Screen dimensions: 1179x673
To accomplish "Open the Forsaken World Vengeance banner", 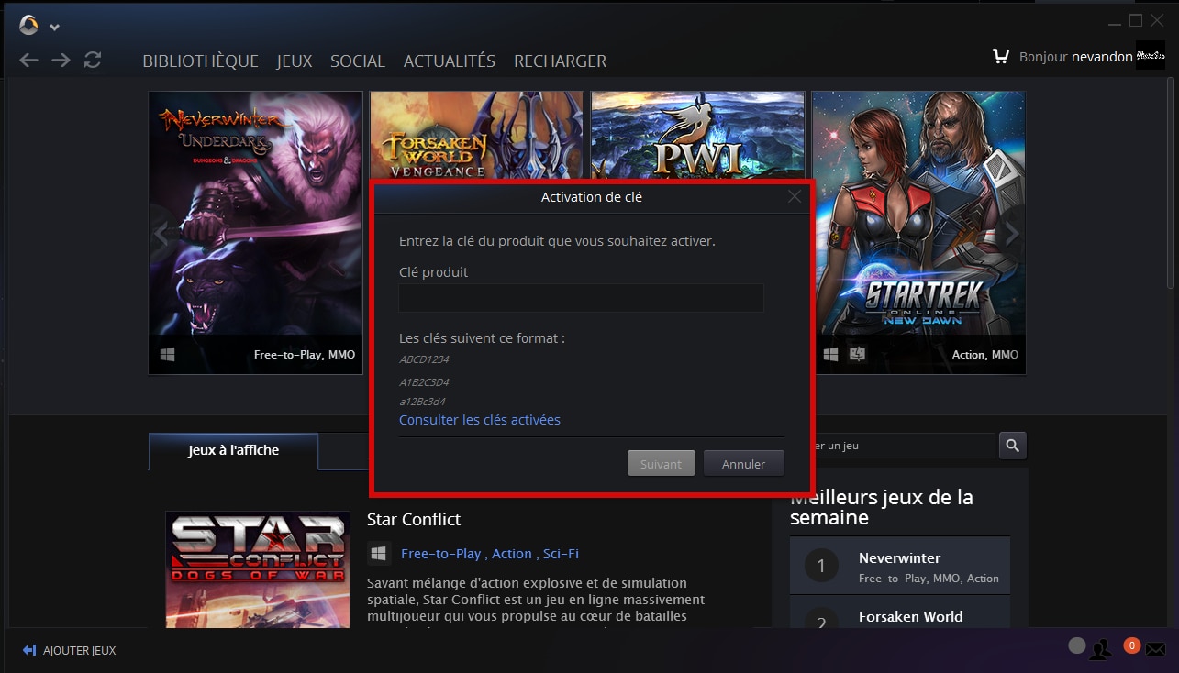I will (477, 136).
